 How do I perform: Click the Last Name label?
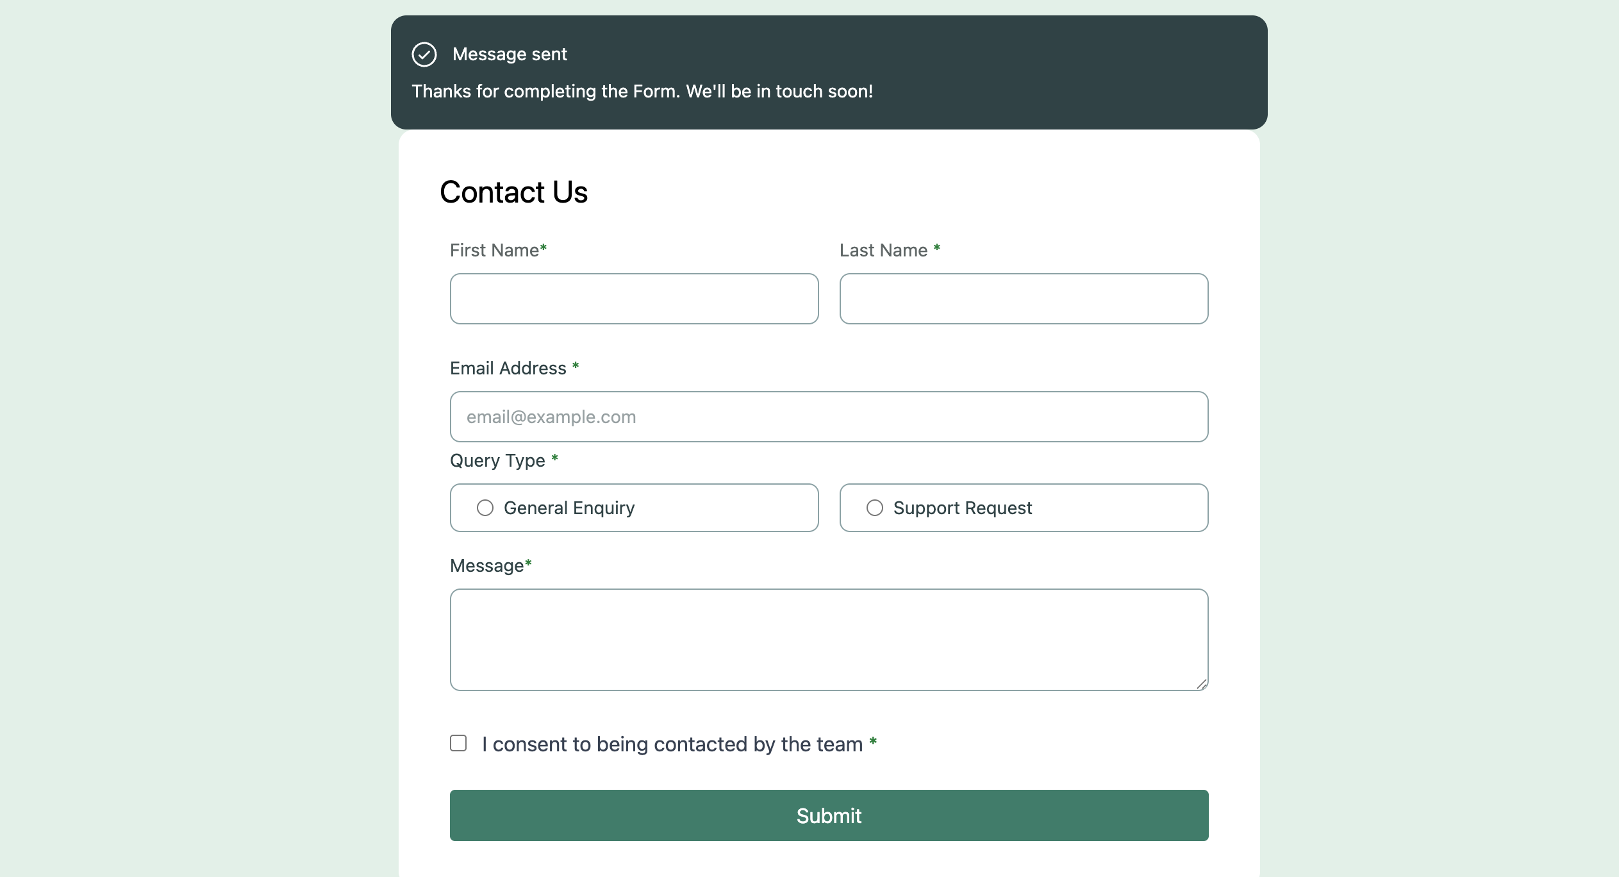(x=890, y=250)
